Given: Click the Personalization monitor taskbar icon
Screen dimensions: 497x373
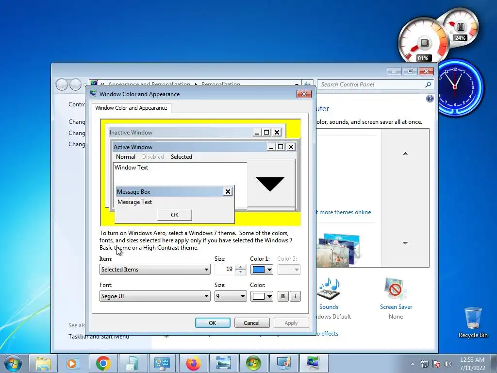Looking at the screenshot, I should 314,363.
